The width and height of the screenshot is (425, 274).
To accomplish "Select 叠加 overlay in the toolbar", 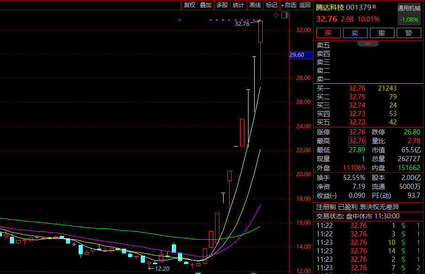I will click(x=205, y=5).
